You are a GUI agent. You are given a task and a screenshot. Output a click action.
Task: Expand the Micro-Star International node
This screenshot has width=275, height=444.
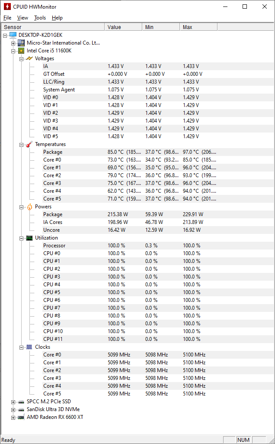(13, 43)
